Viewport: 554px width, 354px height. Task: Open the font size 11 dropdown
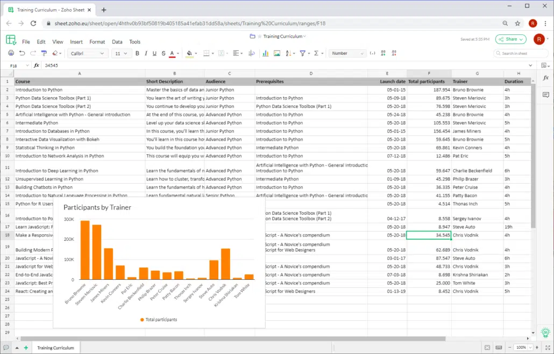pos(122,53)
